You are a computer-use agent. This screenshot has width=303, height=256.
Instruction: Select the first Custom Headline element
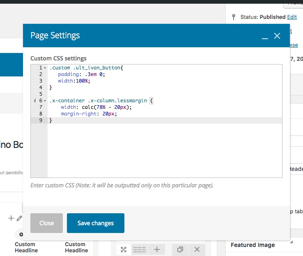26,247
